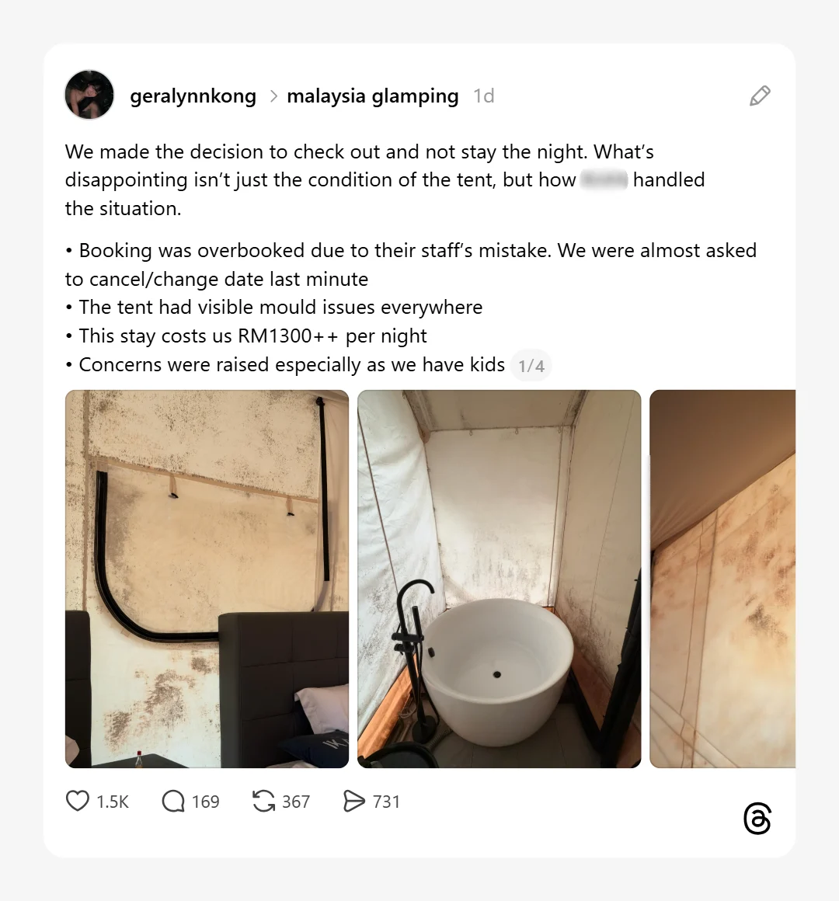Open the bathtub photo

coord(499,579)
